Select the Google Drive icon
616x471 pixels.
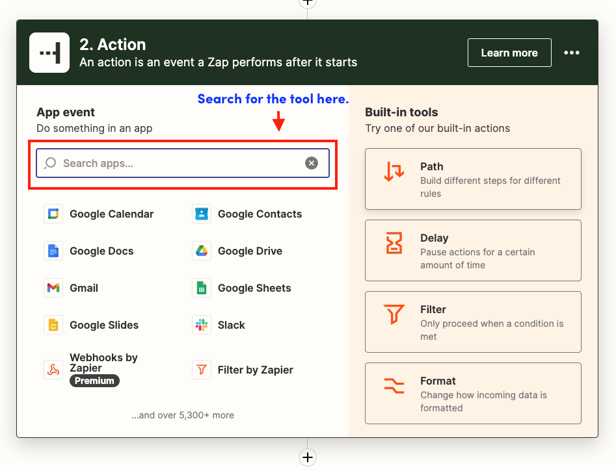[x=202, y=251]
